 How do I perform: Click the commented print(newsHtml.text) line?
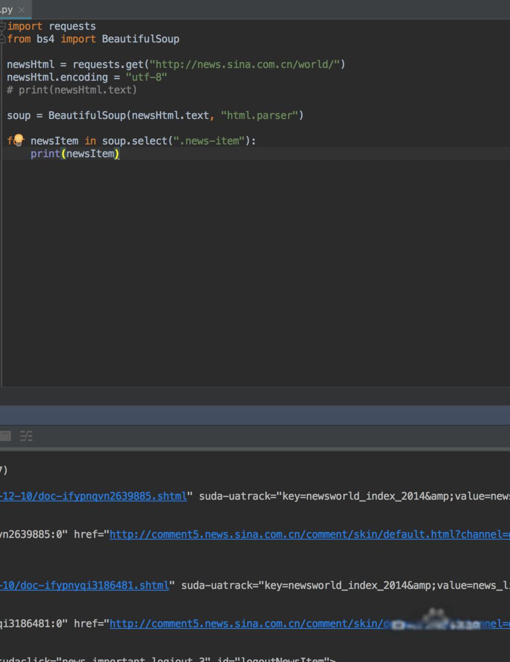[x=72, y=90]
